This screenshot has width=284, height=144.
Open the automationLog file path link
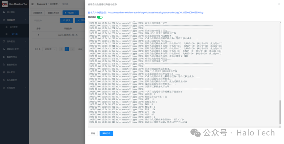coord(155,13)
